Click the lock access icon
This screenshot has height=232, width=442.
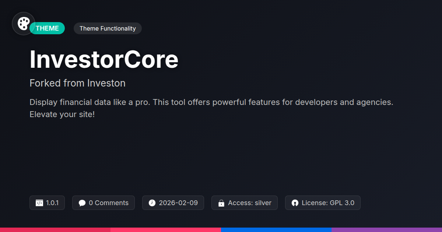pyautogui.click(x=221, y=203)
